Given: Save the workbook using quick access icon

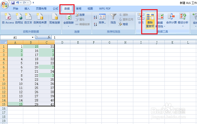Looking at the screenshot, I should (13, 3).
